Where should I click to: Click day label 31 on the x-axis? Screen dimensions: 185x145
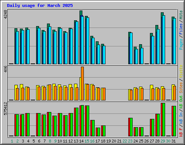point(173,141)
